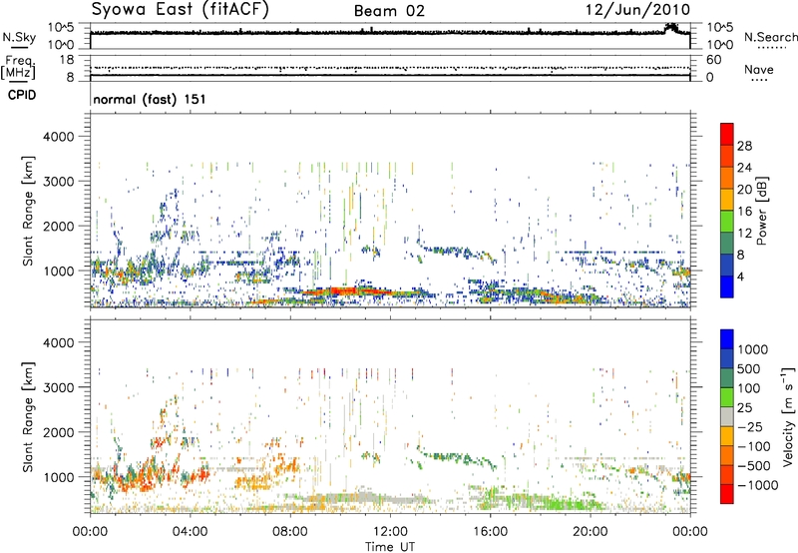
Task: Click the '3000' tick on the velocity panel
Action: 58,387
